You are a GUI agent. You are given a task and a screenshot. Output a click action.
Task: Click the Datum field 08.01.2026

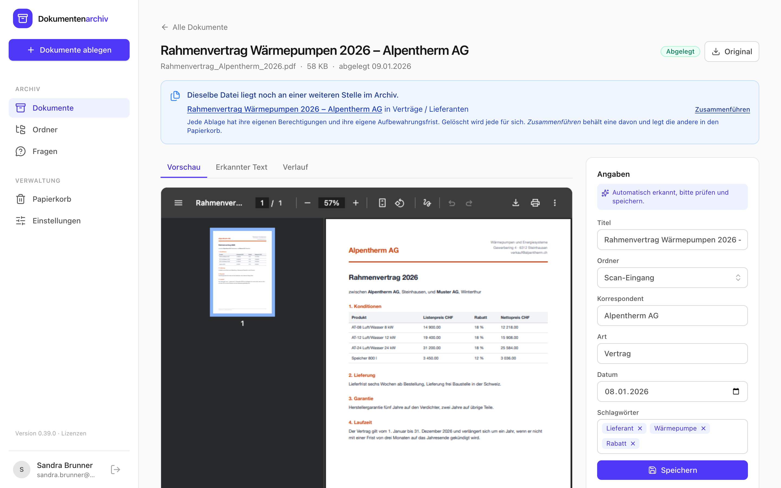click(672, 391)
